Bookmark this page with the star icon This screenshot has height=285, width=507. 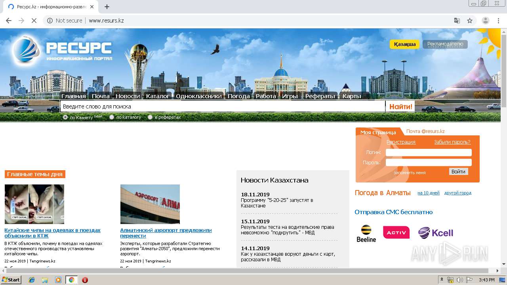(x=470, y=21)
